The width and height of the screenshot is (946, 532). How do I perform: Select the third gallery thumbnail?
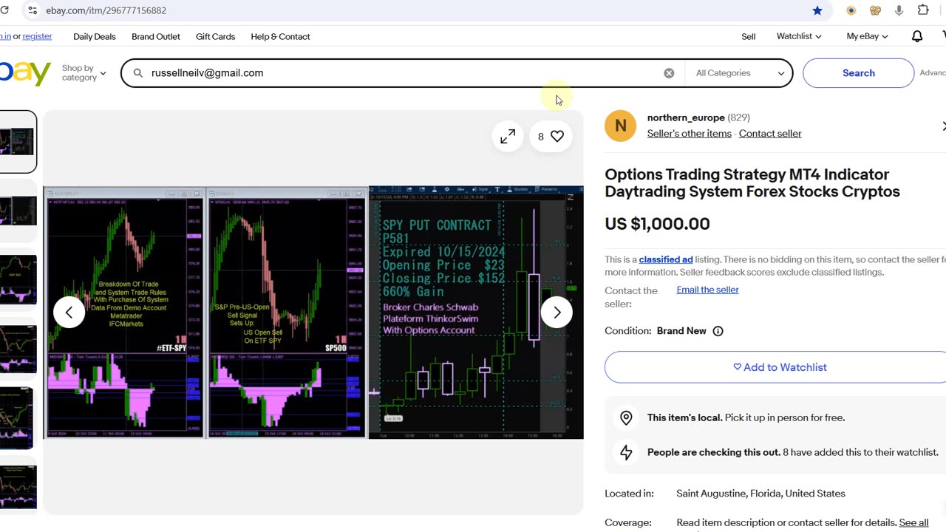click(18, 279)
